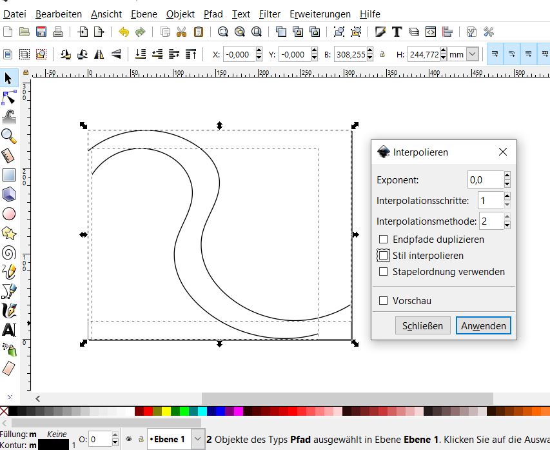
Task: Open the Pfad menu
Action: 213,14
